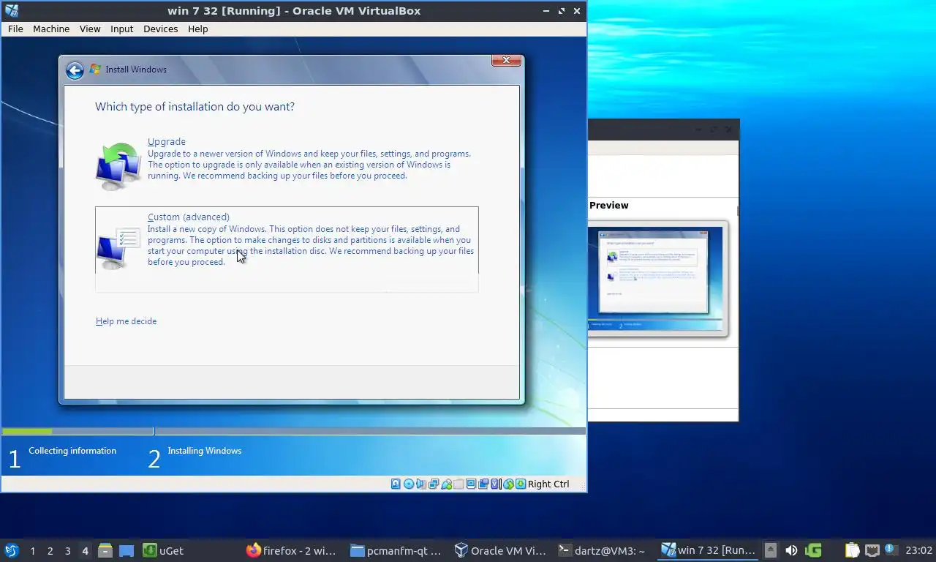Click the Upgrade heading link
The width and height of the screenshot is (936, 562).
[x=167, y=142]
